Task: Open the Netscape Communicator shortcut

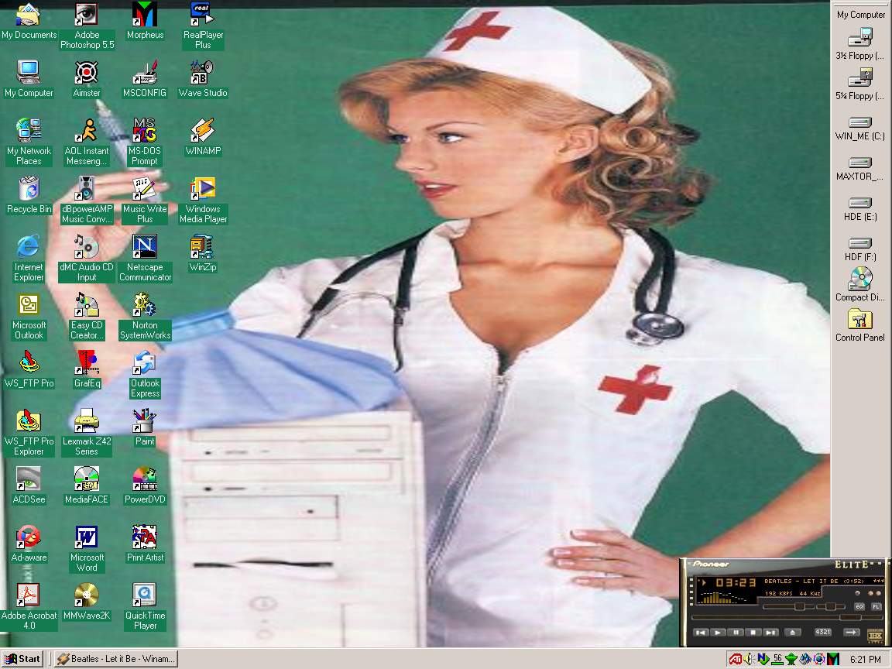Action: (145, 258)
